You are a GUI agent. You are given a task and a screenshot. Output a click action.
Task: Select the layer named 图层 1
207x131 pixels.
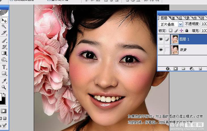pyautogui.click(x=184, y=39)
